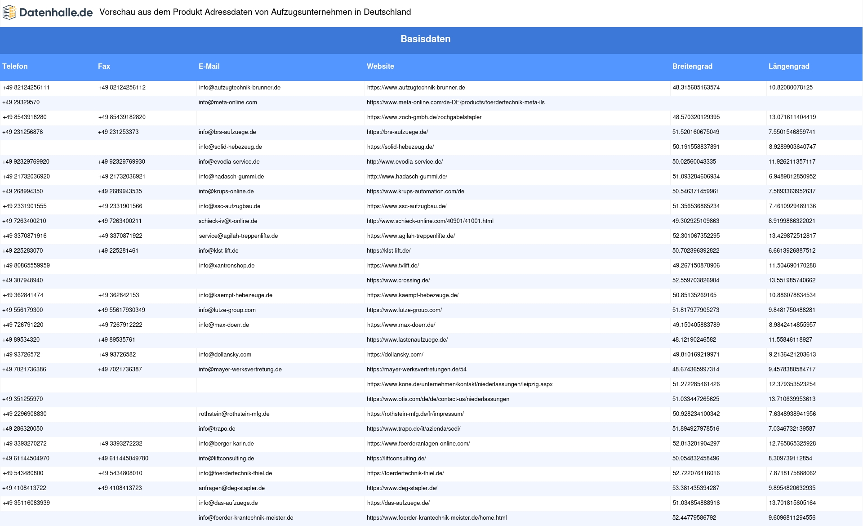Click the Telefon column header
The width and height of the screenshot is (863, 526).
pyautogui.click(x=15, y=66)
